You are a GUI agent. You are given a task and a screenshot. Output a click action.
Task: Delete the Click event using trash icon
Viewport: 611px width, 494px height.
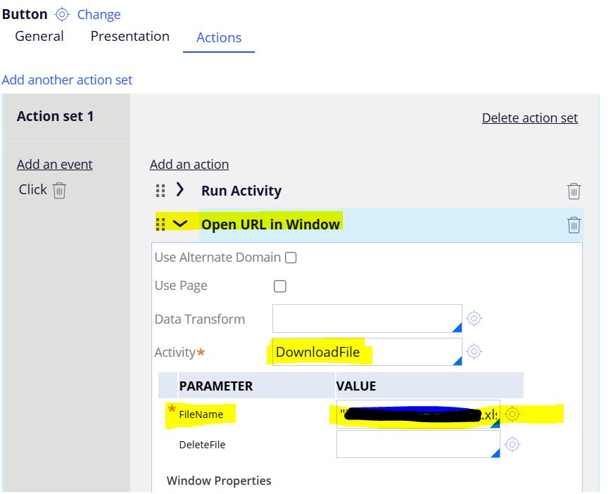(x=59, y=189)
